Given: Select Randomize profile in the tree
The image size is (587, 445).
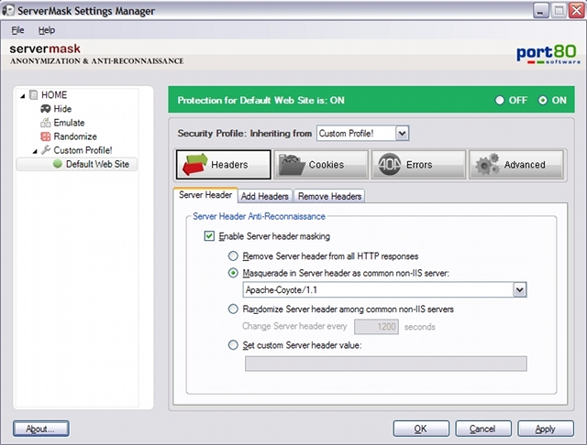Looking at the screenshot, I should pos(75,136).
